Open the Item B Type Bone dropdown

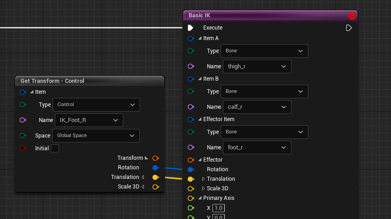pyautogui.click(x=264, y=92)
